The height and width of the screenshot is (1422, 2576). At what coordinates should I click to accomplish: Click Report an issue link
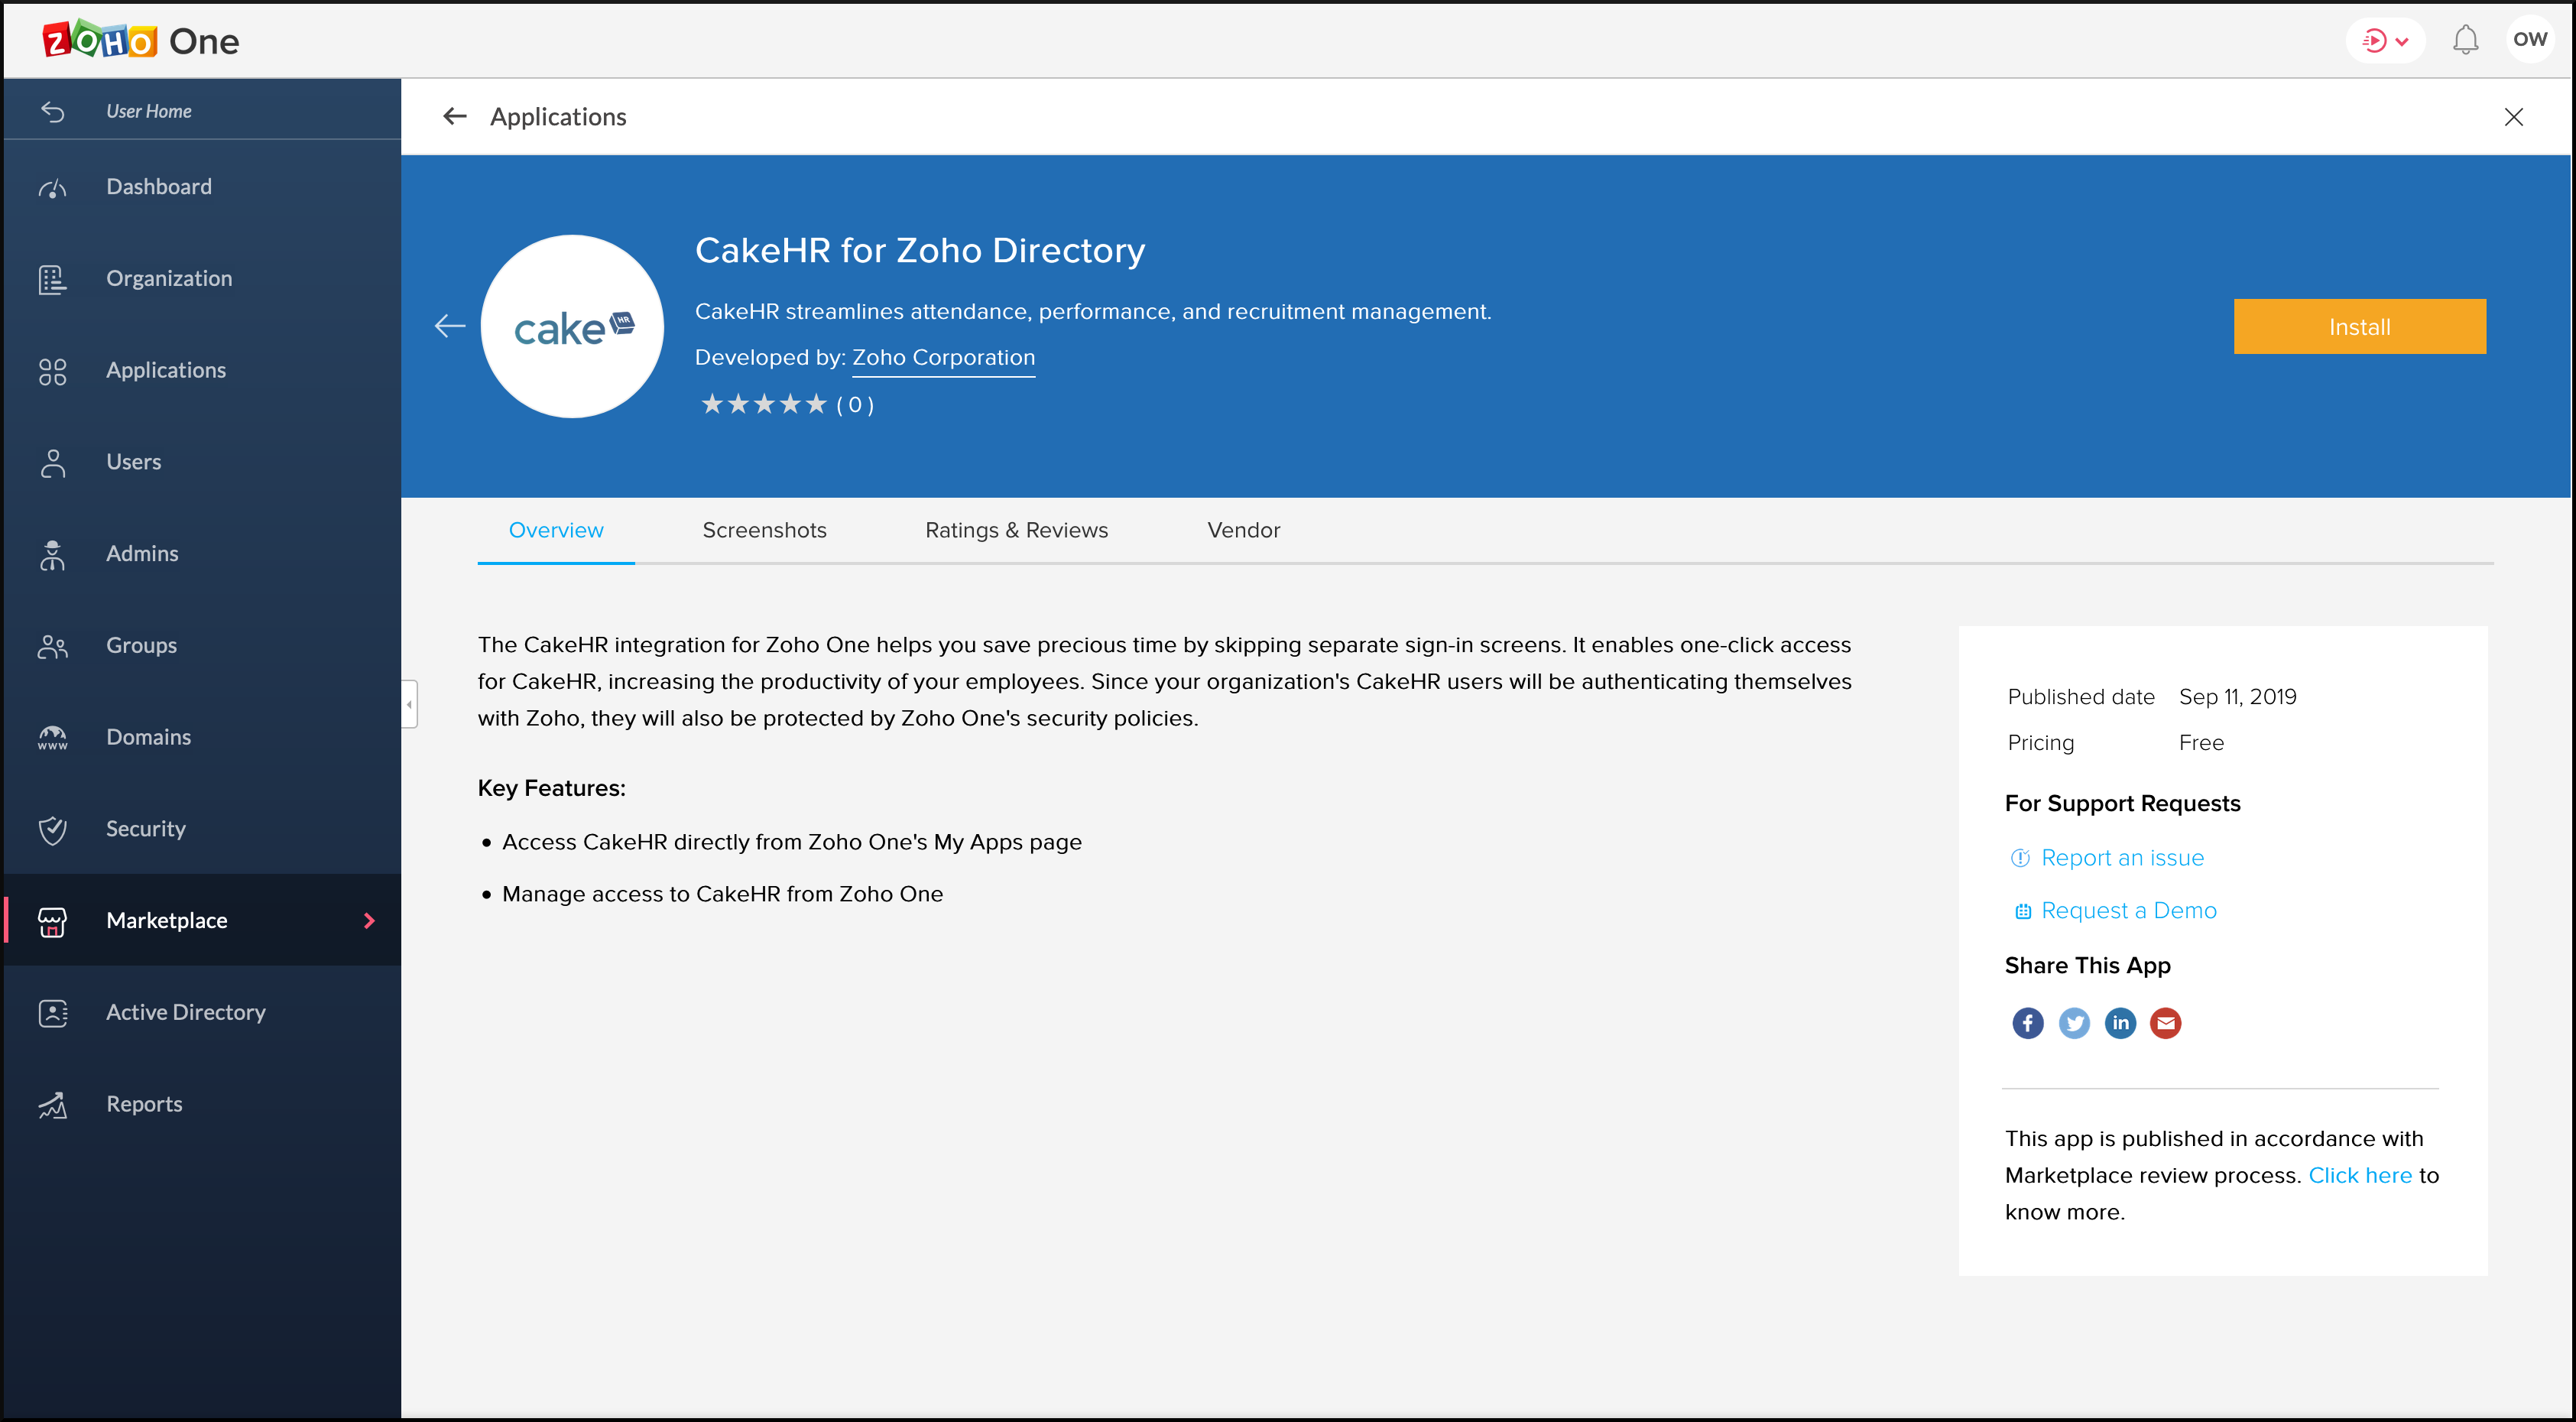click(x=2122, y=857)
